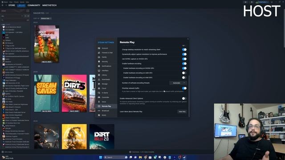Click the downloads status icon at bottom

tap(130, 152)
